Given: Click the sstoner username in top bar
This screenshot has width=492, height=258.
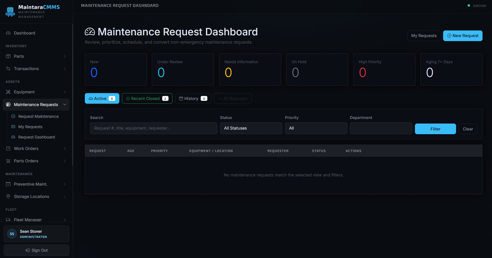Looking at the screenshot, I should pos(480,5).
